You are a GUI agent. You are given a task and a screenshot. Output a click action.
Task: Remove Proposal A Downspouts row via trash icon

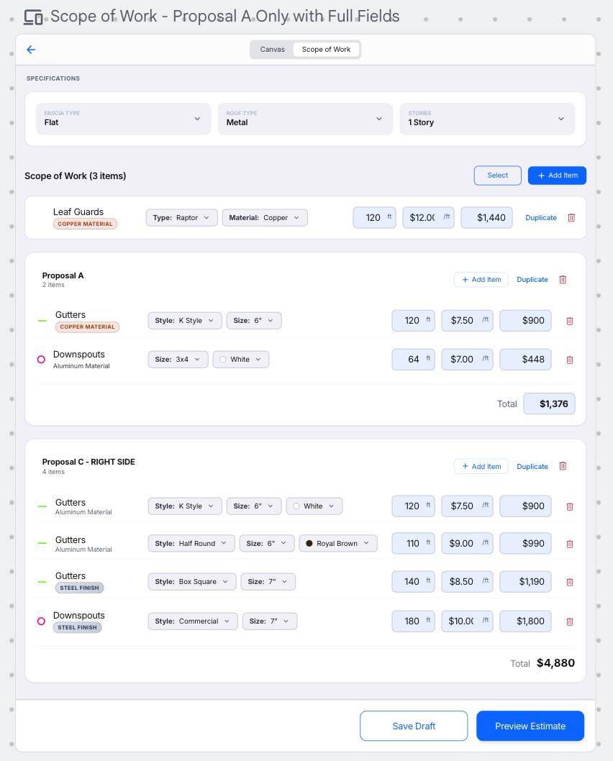[x=570, y=360]
